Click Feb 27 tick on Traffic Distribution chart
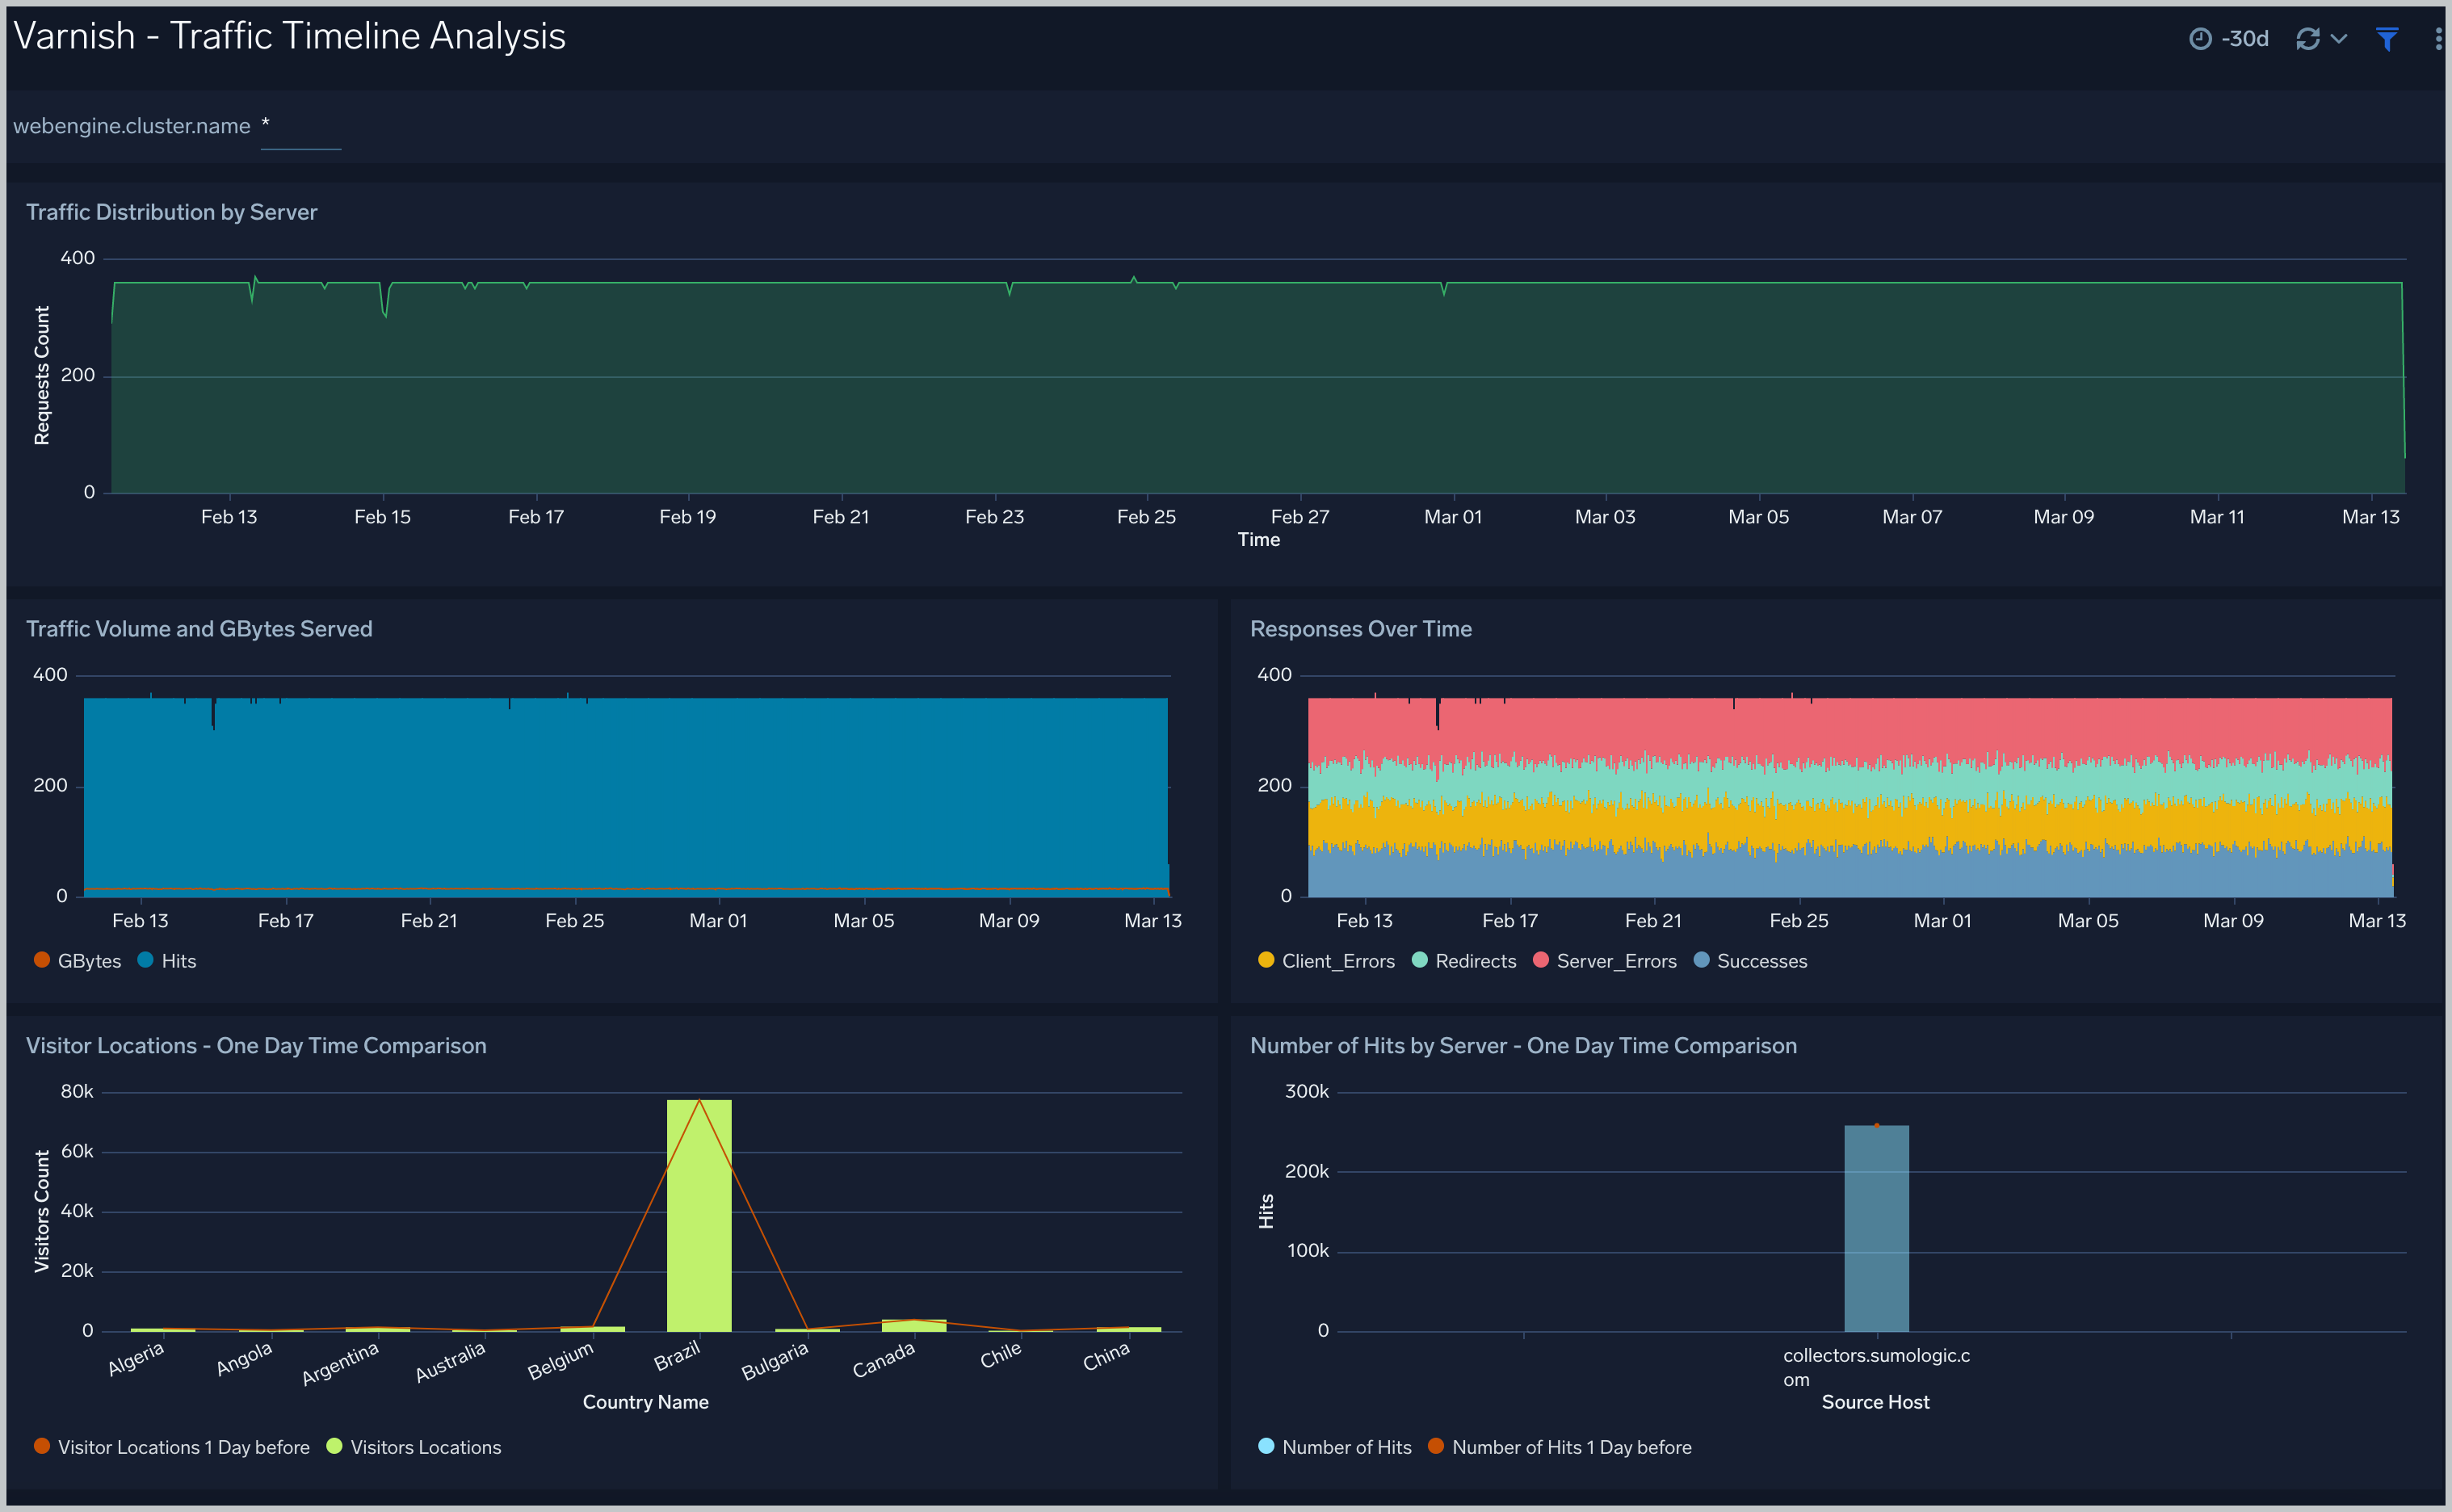The height and width of the screenshot is (1512, 2452). point(1300,517)
